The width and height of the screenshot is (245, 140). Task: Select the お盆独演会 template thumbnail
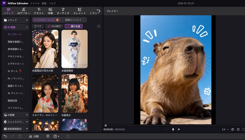point(74,49)
